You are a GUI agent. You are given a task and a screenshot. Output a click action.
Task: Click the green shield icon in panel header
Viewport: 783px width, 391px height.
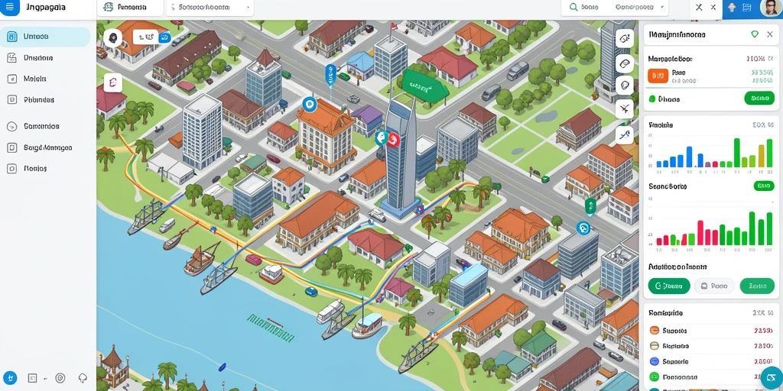(x=755, y=34)
